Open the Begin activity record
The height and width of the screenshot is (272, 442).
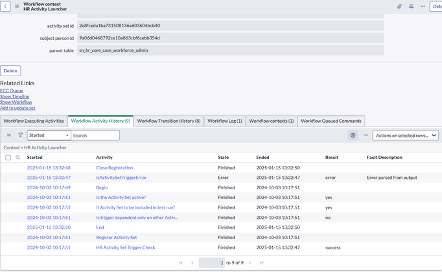(102, 188)
